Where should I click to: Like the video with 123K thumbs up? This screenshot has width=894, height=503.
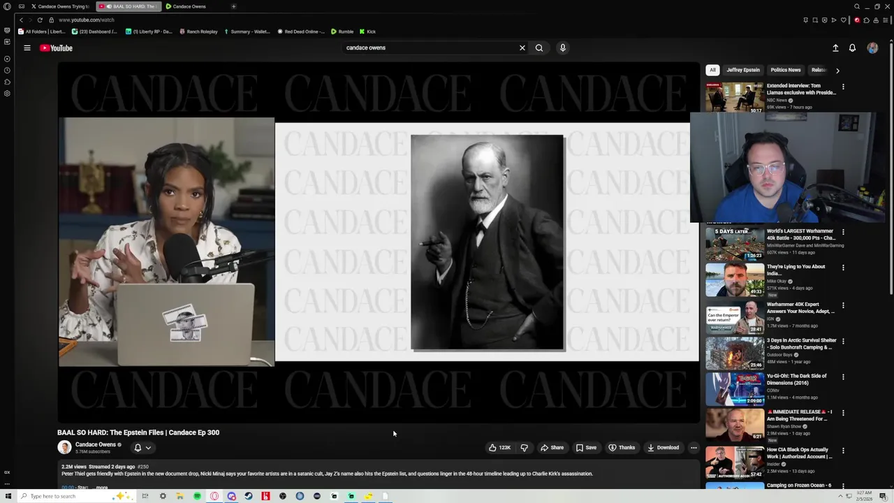pos(500,448)
